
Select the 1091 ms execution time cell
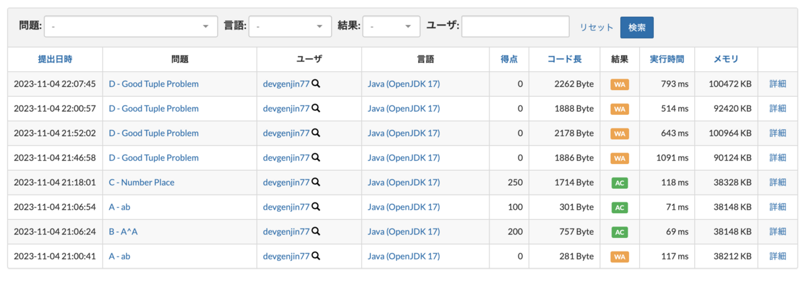[667, 158]
